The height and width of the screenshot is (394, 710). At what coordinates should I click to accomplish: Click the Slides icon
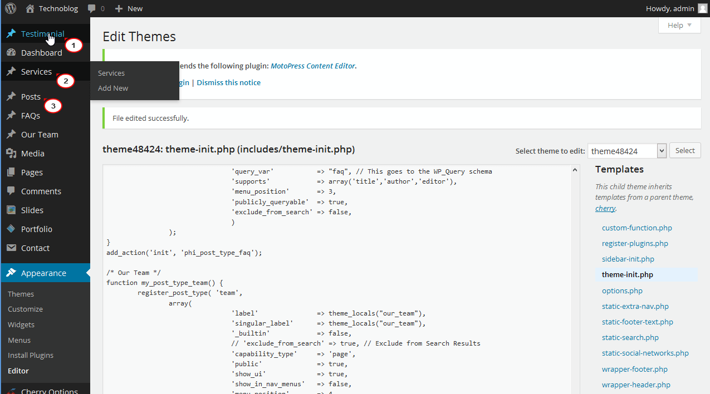(12, 210)
